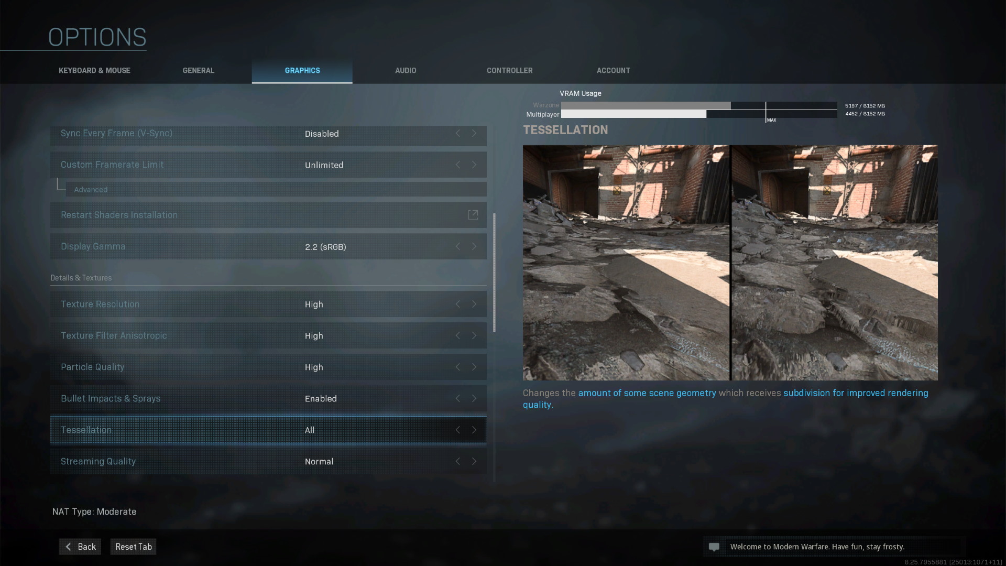
Task: Click the 'Disabled' V-Sync value
Action: [322, 134]
